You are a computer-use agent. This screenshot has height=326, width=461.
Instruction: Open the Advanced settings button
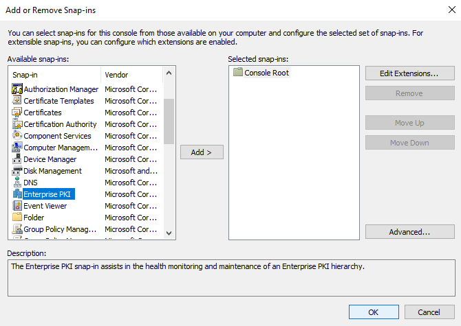[x=409, y=232]
